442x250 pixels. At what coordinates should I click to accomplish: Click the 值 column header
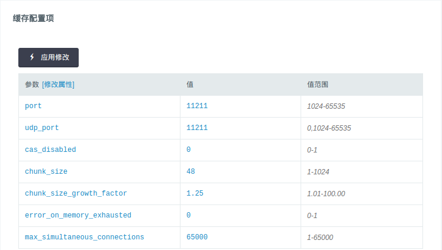click(x=190, y=85)
